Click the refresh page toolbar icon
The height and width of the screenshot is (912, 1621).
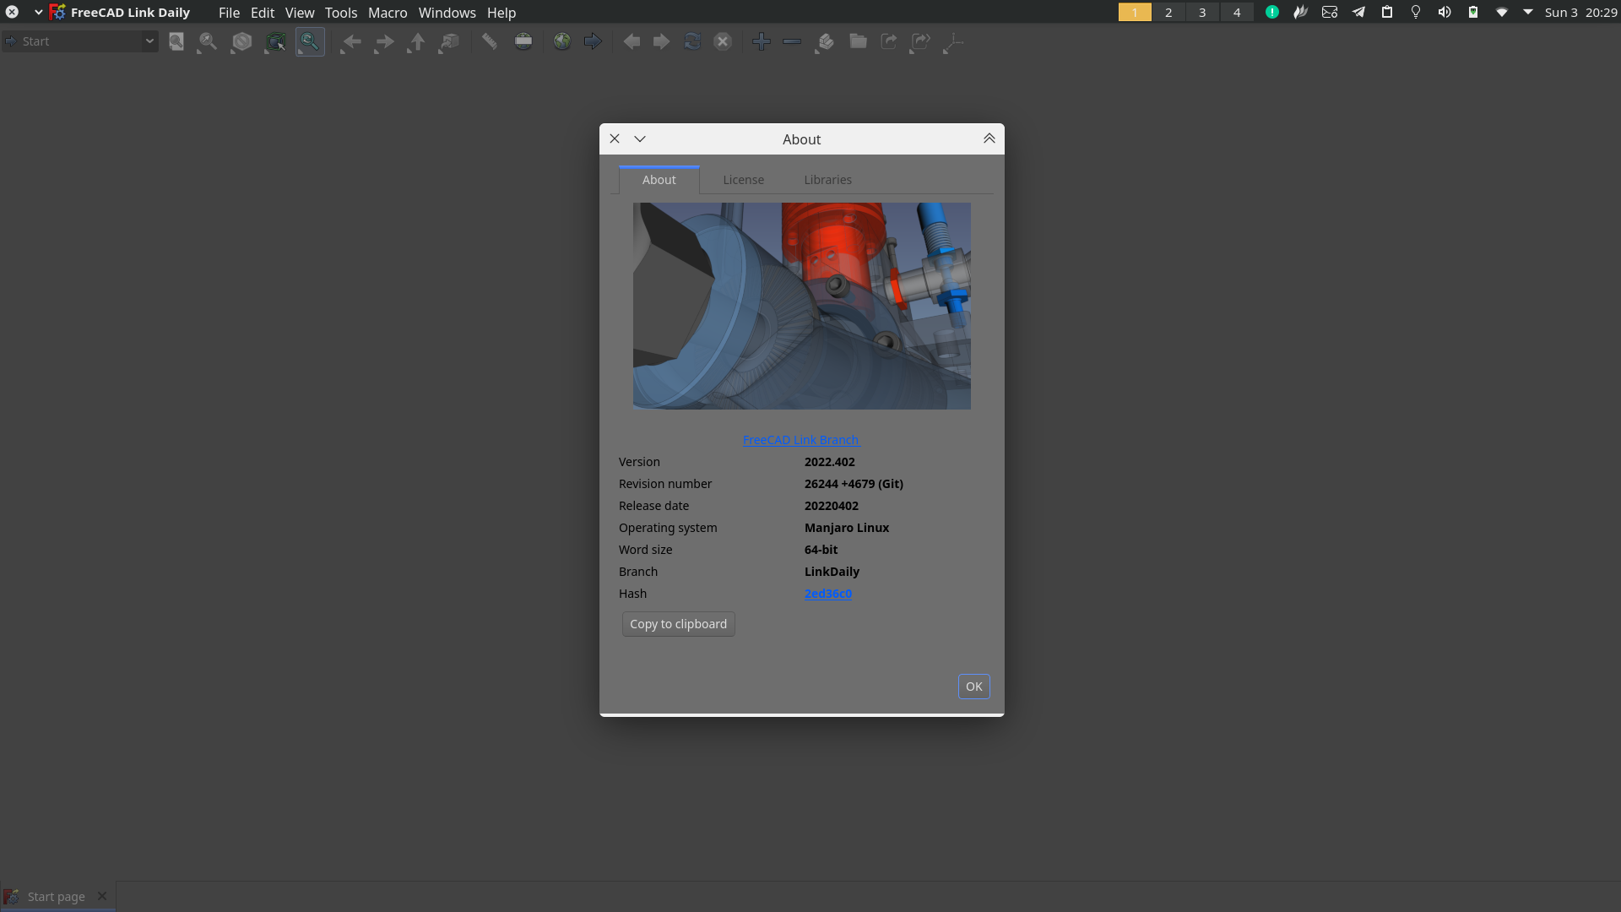[692, 41]
